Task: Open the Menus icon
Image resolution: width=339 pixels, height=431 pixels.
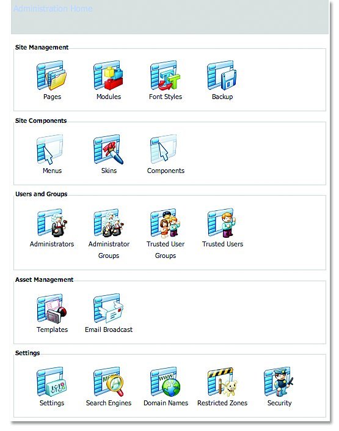Action: point(50,150)
